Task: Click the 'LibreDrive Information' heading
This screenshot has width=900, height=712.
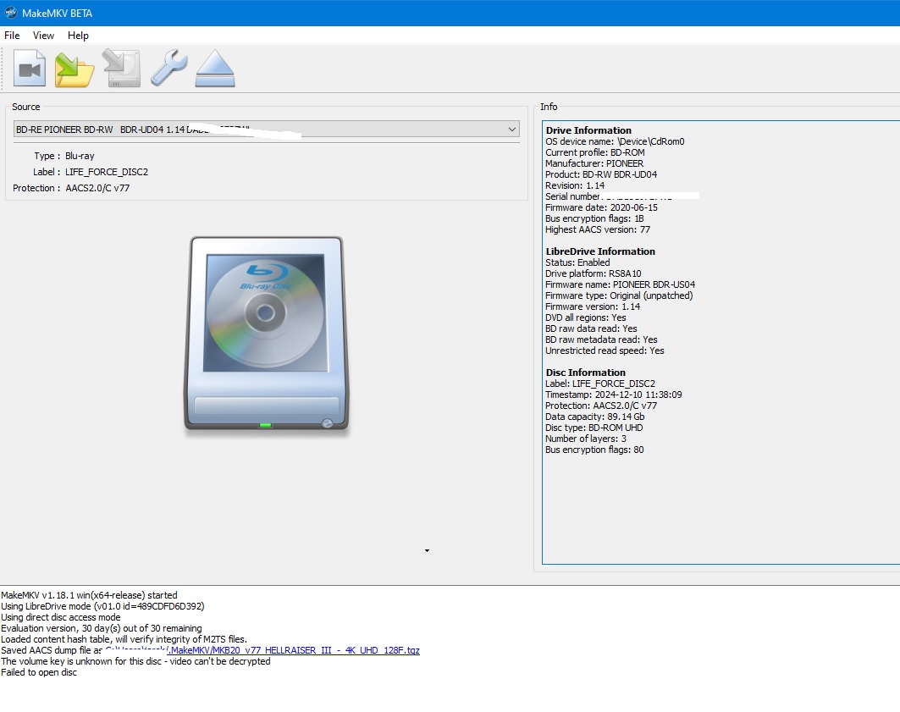Action: pyautogui.click(x=600, y=251)
